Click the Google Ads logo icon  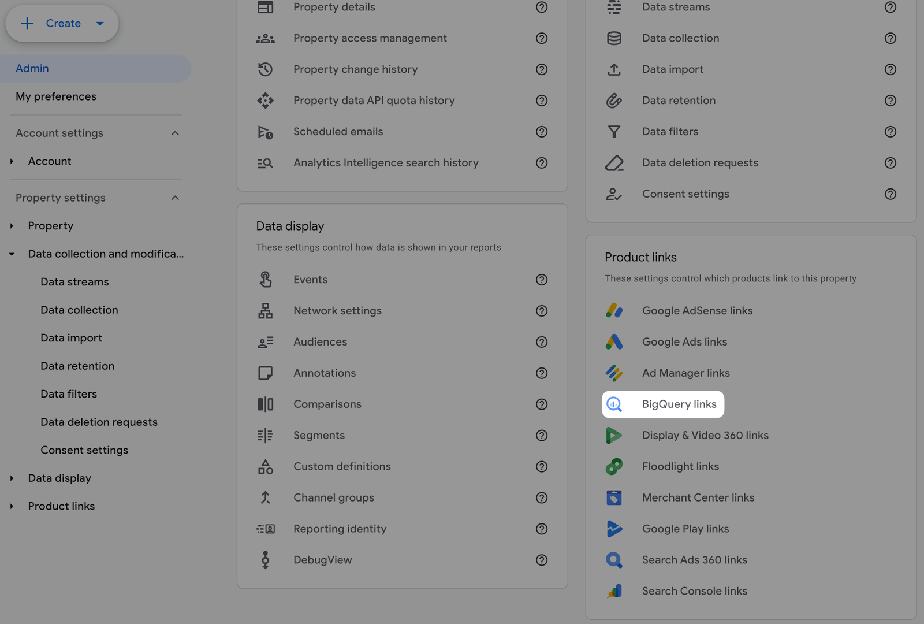click(614, 342)
